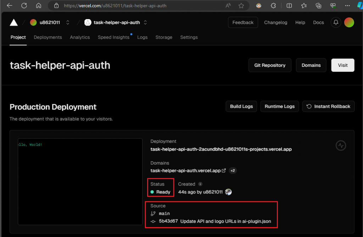Reload the page with the refresh icon
The image size is (363, 237).
pyautogui.click(x=24, y=6)
